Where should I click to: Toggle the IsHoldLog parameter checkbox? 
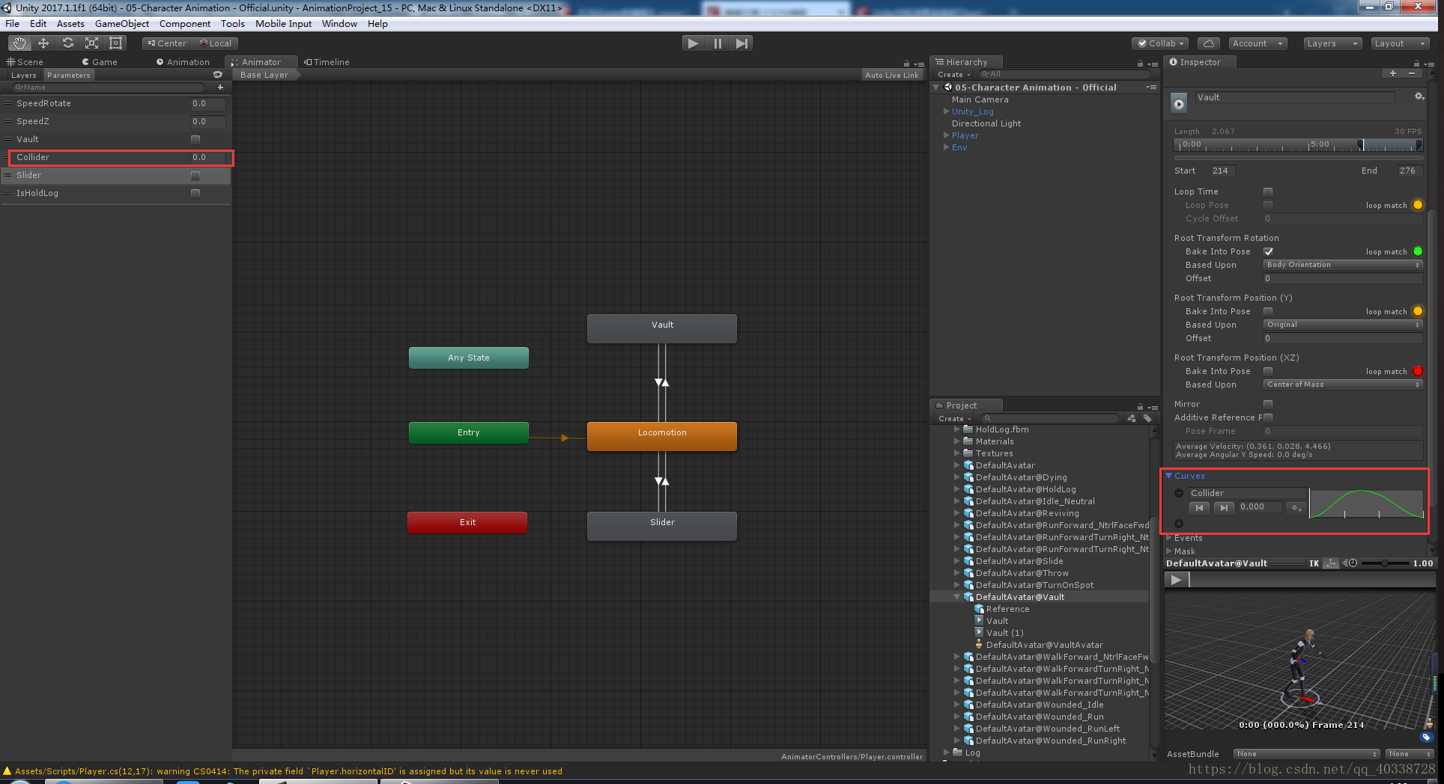pos(195,193)
